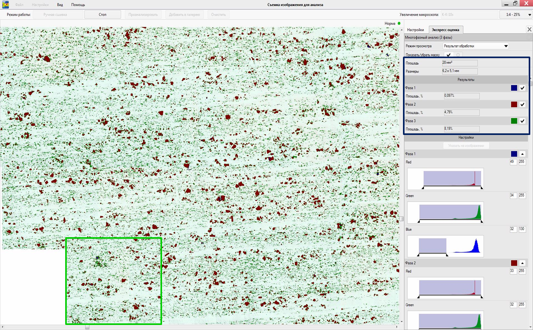This screenshot has width=533, height=330.
Task: Click right slider handle of Фаза 1 Blue histogram
Action: click(446, 255)
